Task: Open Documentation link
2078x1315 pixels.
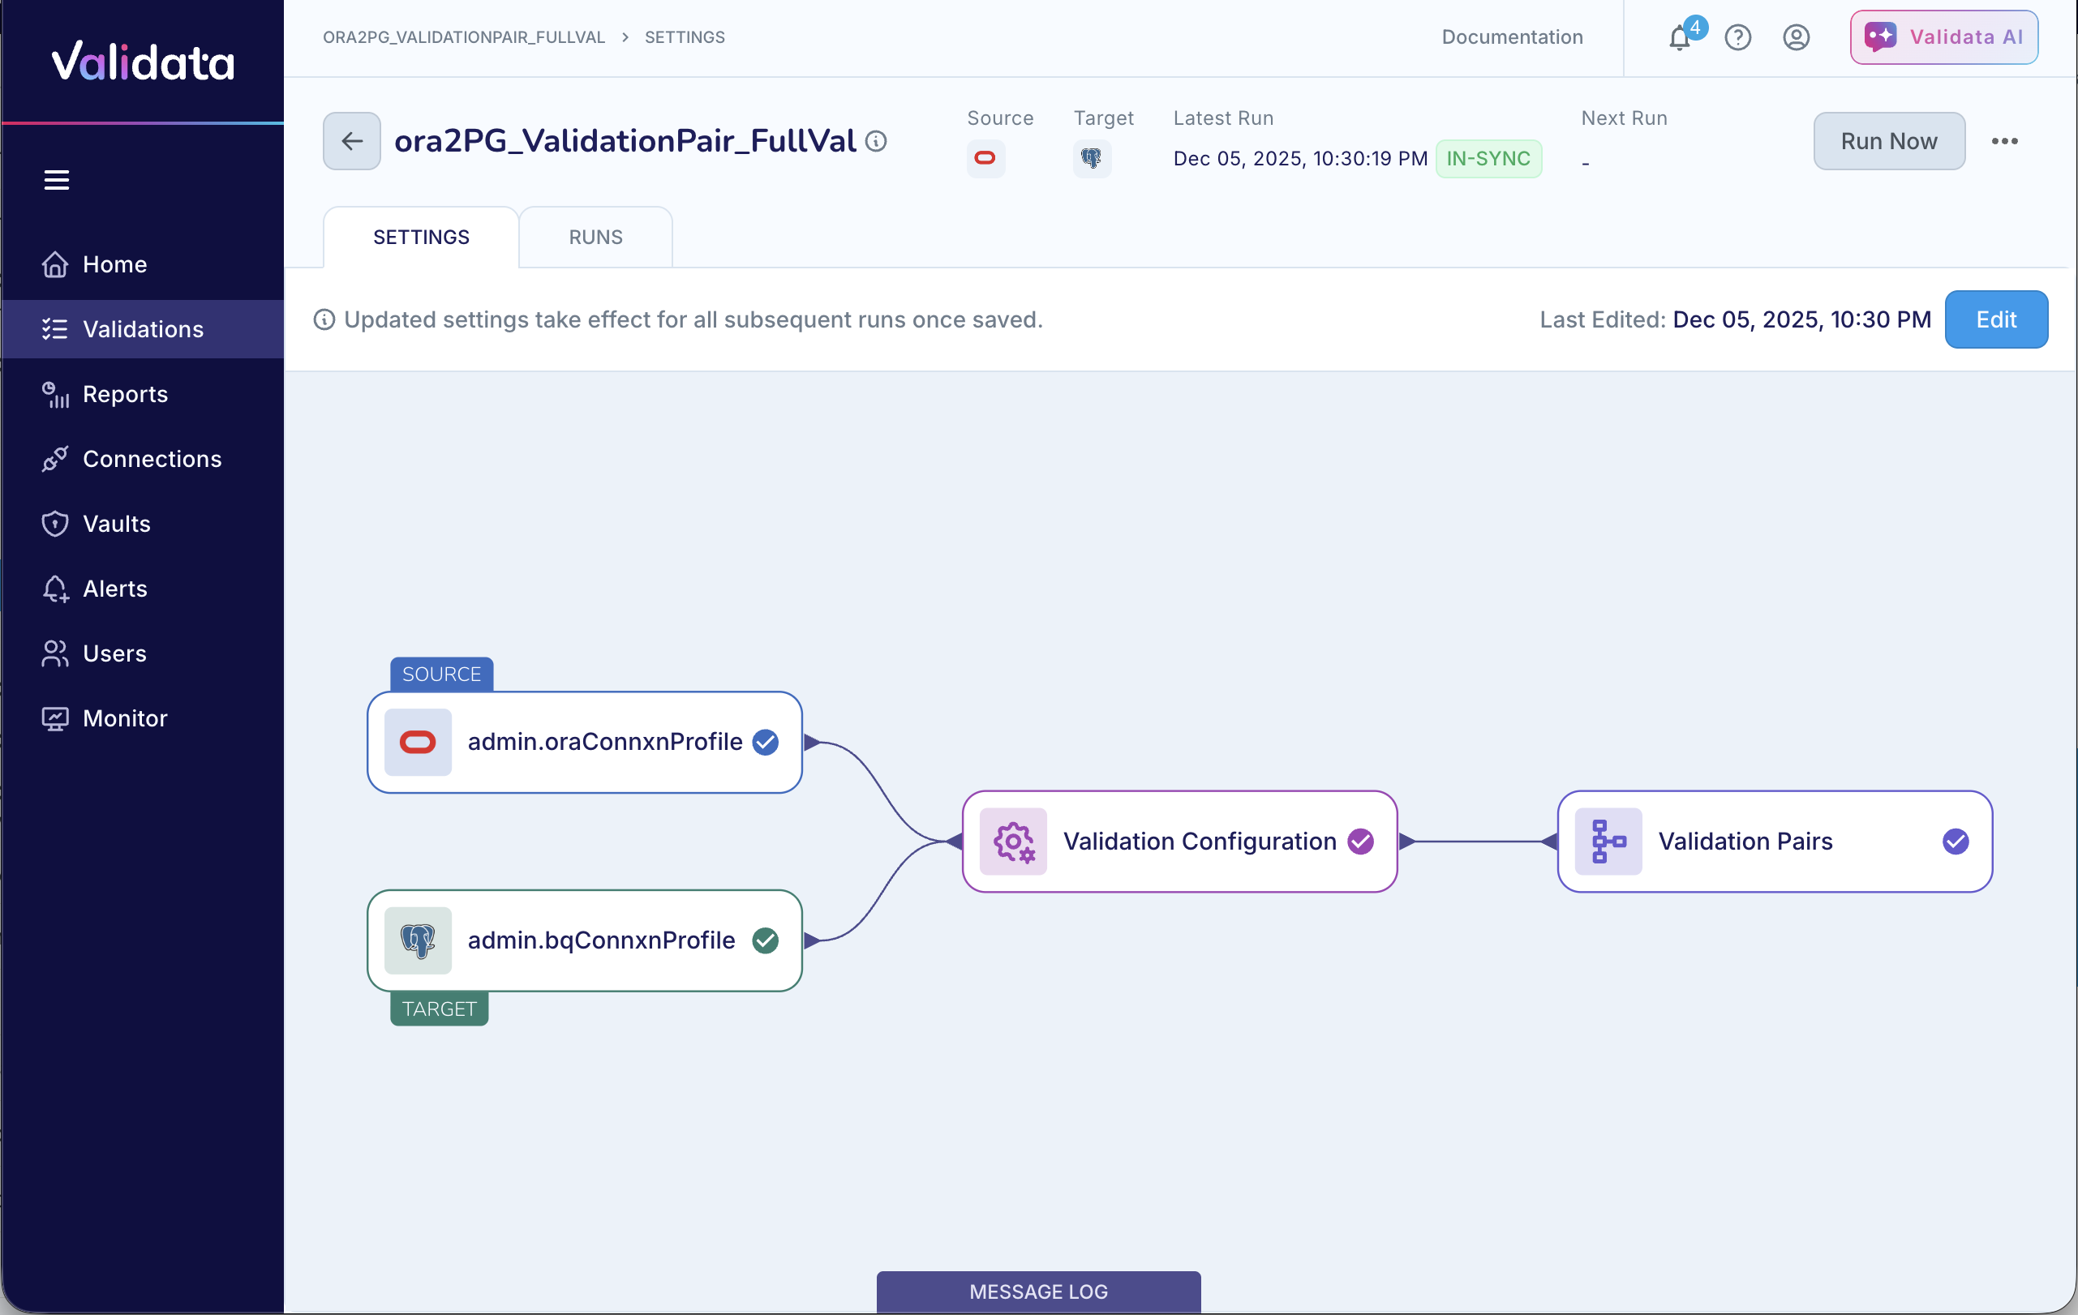Action: (x=1511, y=37)
